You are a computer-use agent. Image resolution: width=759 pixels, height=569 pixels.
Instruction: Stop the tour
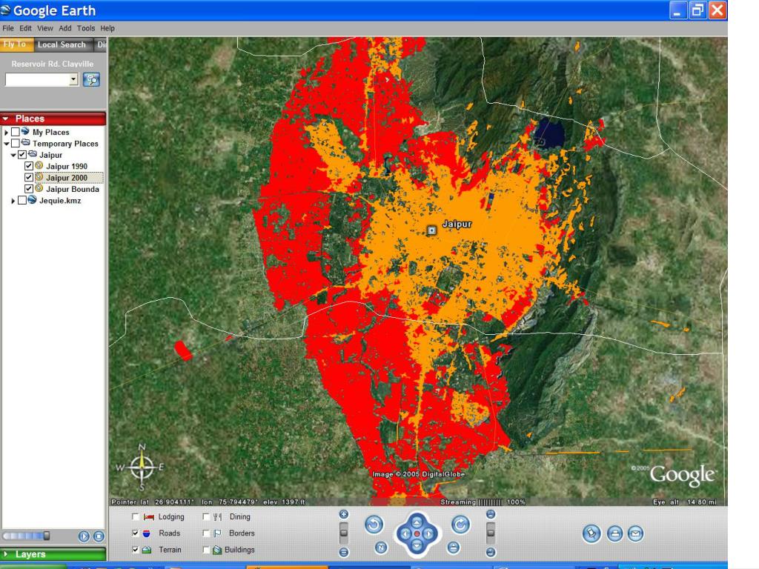point(99,536)
